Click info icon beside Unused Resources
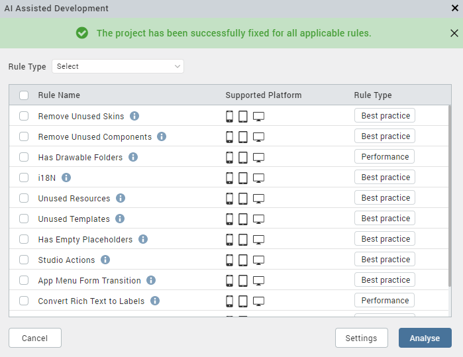The height and width of the screenshot is (357, 463). [x=121, y=198]
